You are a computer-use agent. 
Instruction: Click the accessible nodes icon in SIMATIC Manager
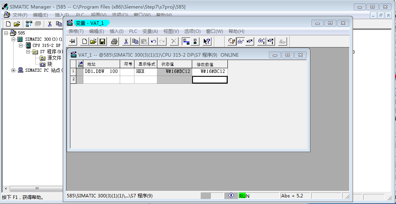(x=29, y=24)
